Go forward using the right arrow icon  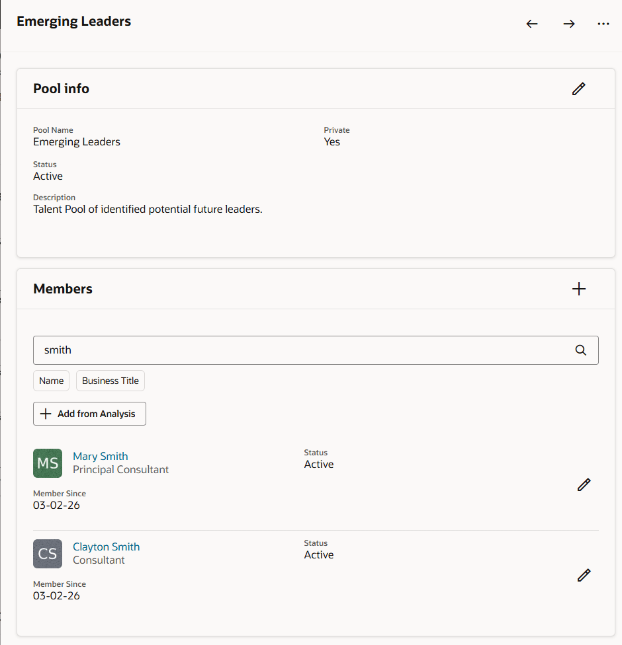tap(569, 24)
